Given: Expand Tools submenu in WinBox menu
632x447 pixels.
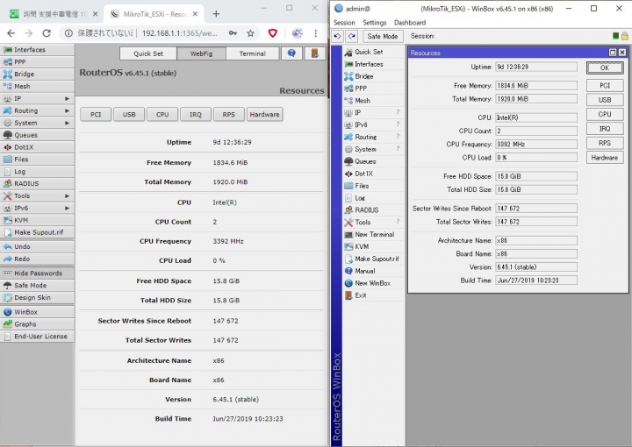Looking at the screenshot, I should click(373, 222).
